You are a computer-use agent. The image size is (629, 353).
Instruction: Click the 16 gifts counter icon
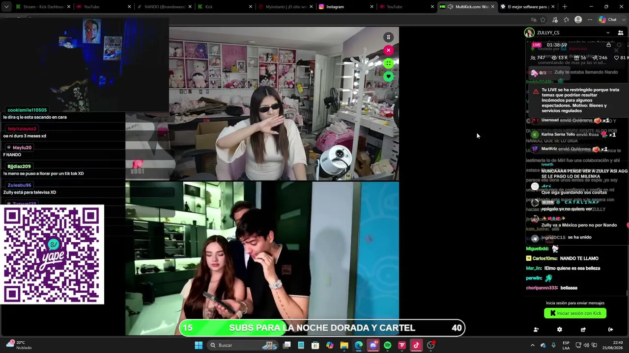click(x=580, y=58)
